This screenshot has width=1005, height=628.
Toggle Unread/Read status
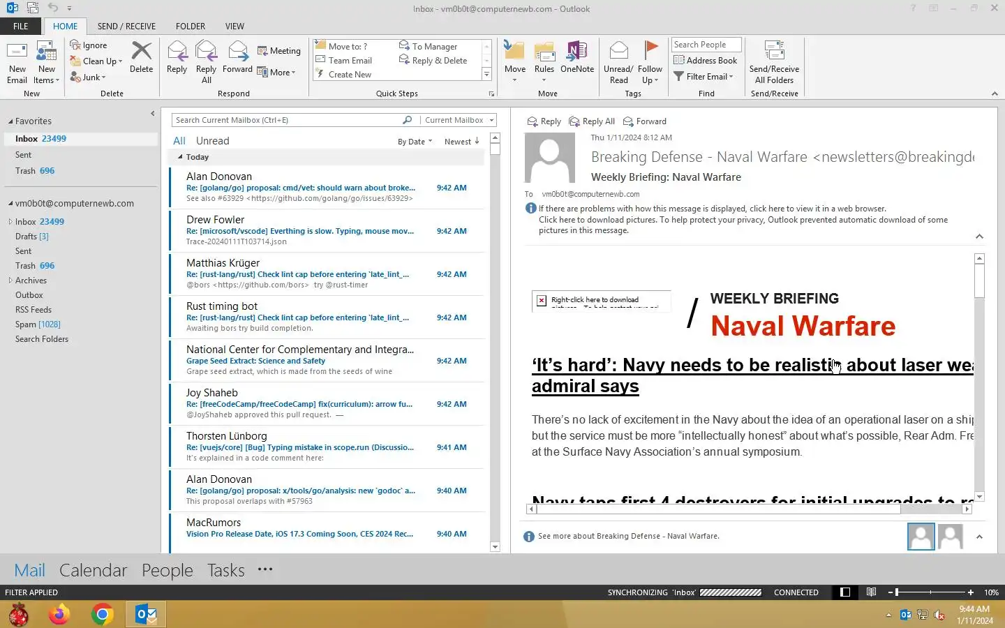[x=618, y=63]
